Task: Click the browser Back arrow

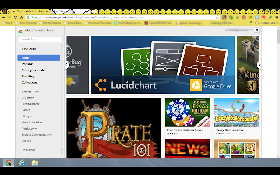Action: (x=3, y=17)
